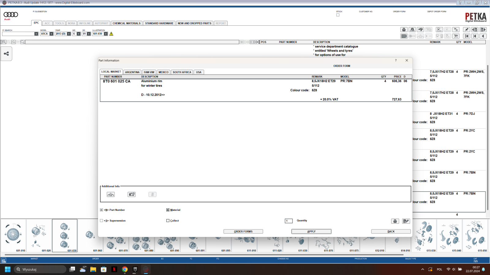Click the zoom in magnifier icon

click(x=4, y=42)
